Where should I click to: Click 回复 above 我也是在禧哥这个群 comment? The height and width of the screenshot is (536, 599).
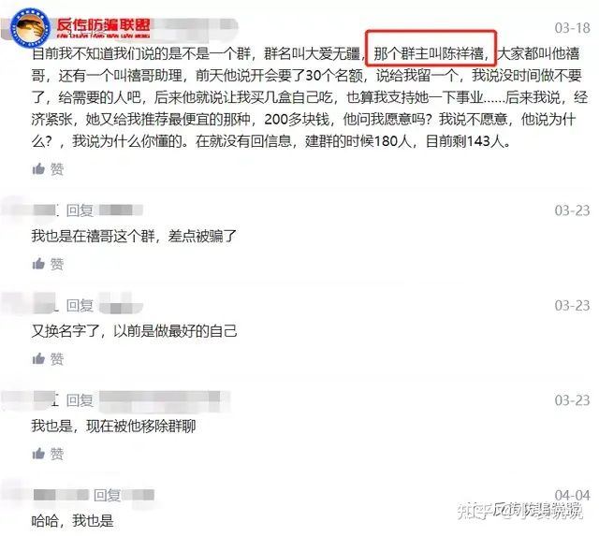tap(80, 210)
